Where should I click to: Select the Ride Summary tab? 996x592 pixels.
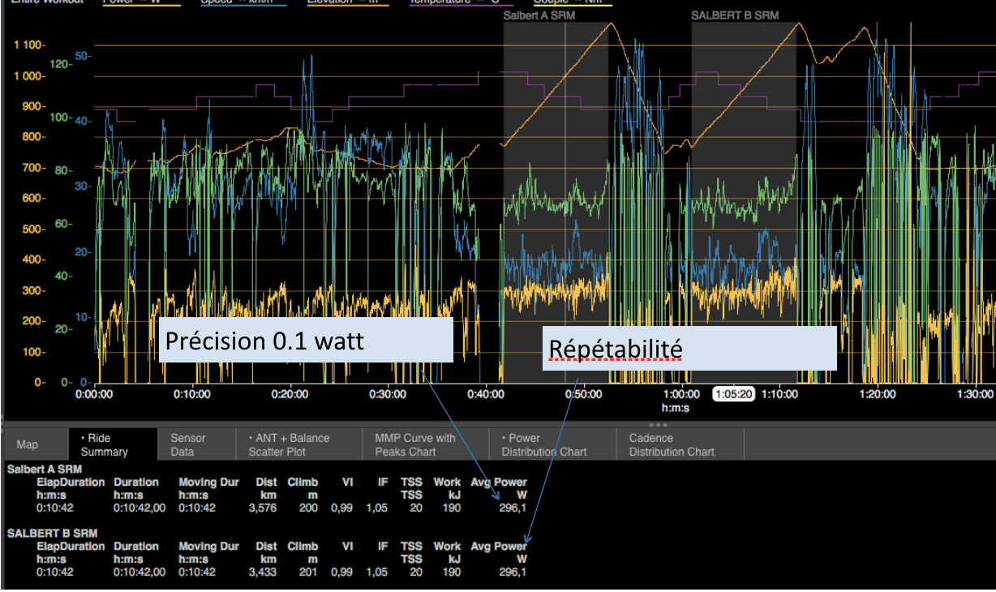point(104,444)
